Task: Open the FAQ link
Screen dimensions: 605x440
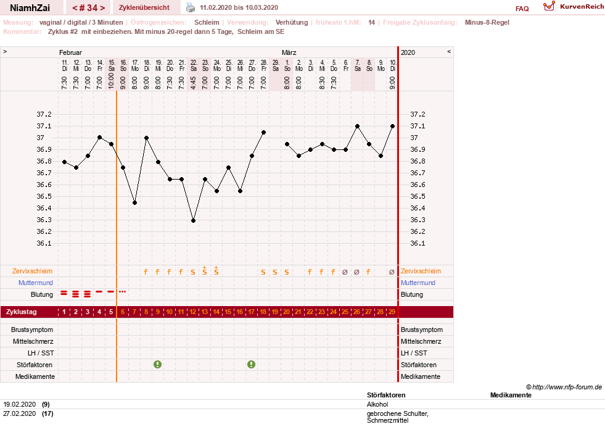Action: click(x=522, y=9)
